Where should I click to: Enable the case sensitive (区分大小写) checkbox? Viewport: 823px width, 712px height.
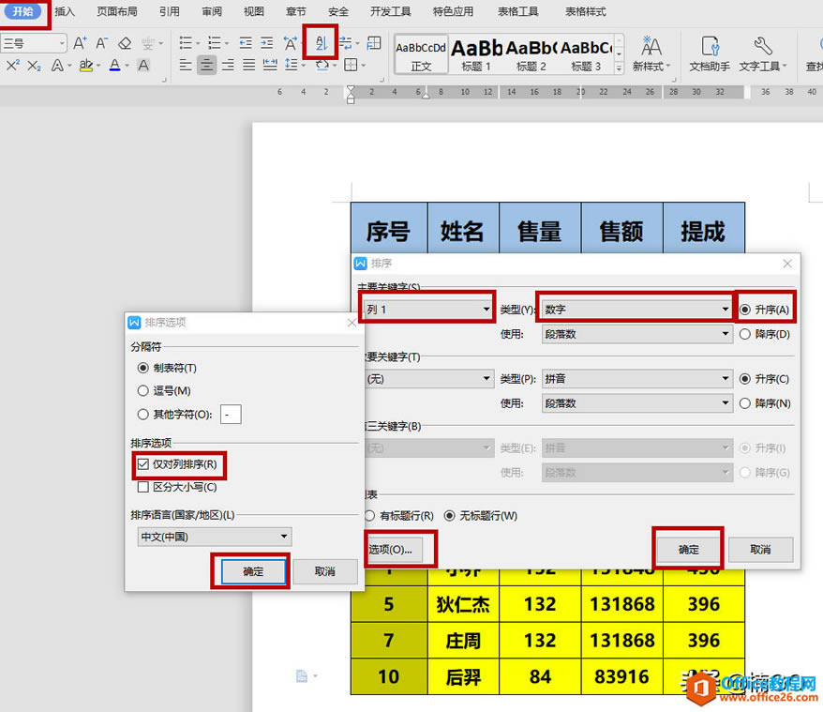click(x=142, y=487)
